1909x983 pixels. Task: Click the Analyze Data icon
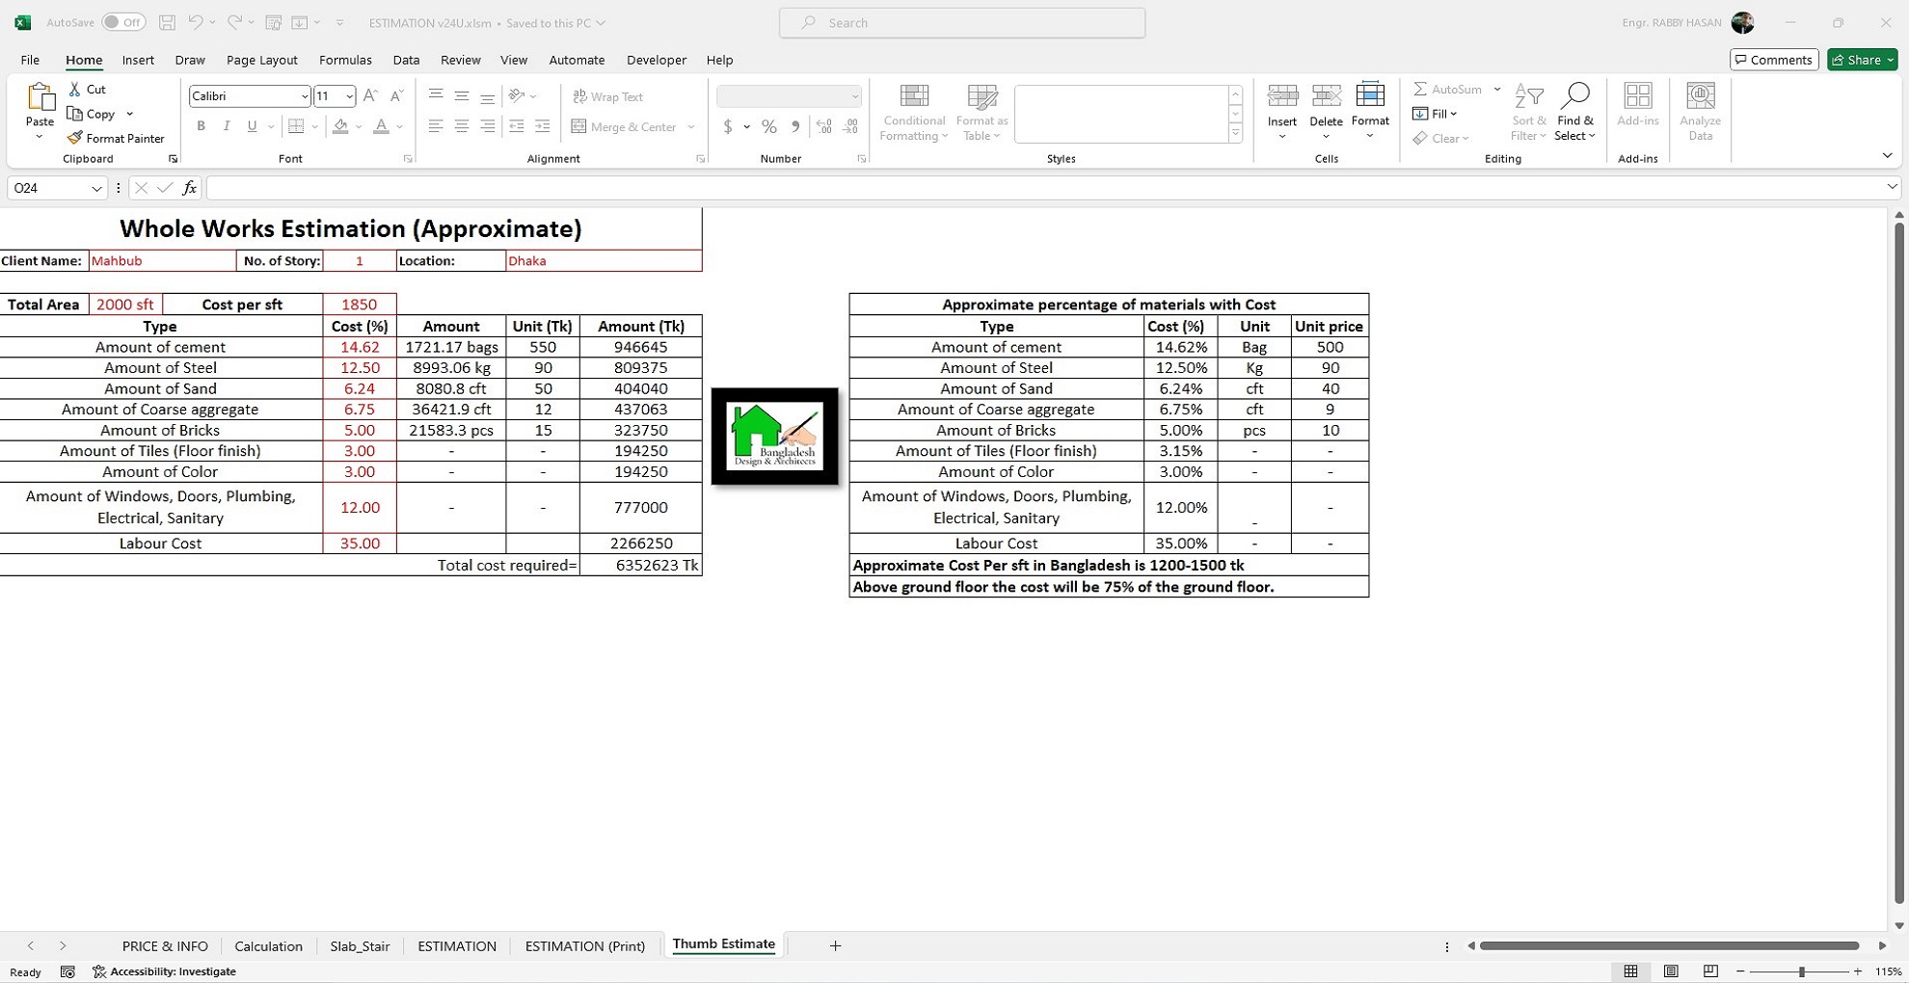pos(1700,96)
